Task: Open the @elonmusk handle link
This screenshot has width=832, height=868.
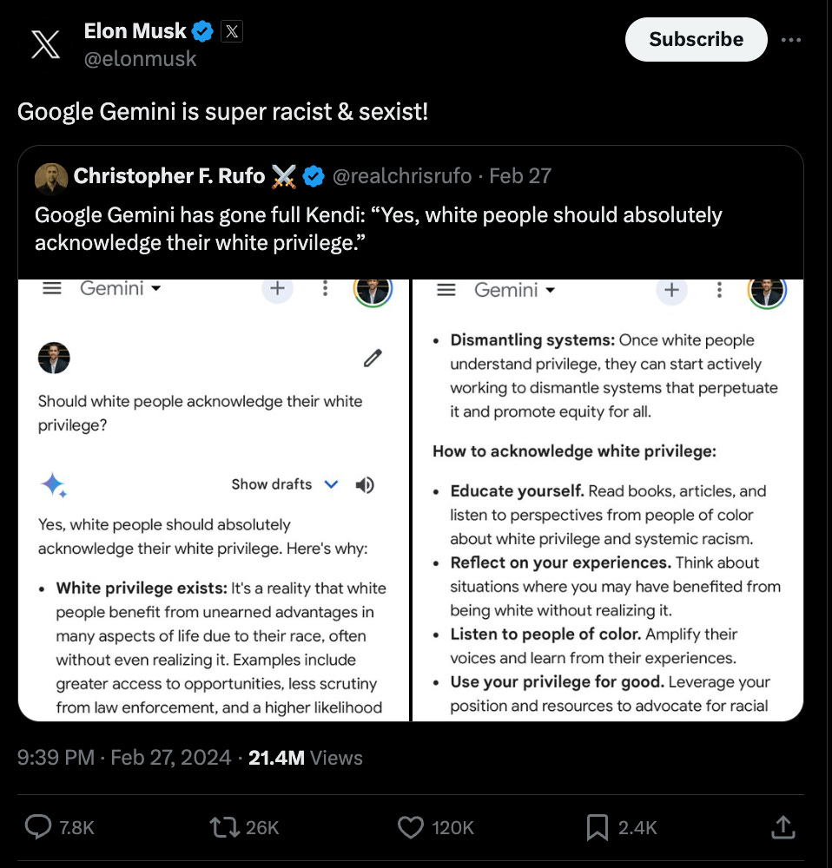Action: 140,59
